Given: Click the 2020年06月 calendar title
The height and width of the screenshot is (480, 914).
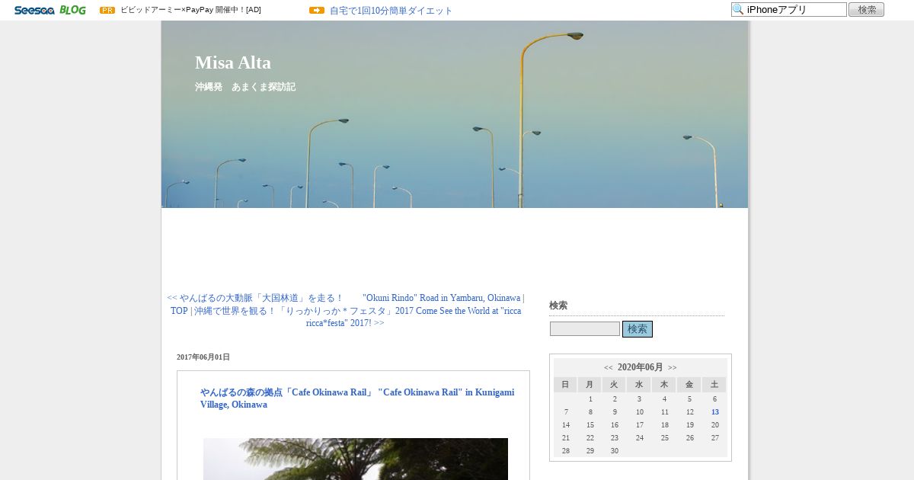Looking at the screenshot, I should [x=641, y=367].
